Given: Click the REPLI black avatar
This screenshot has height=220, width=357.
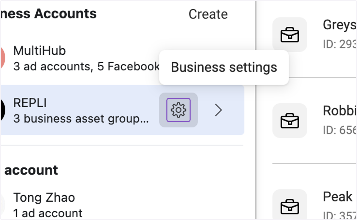Looking at the screenshot, I should click(x=3, y=110).
